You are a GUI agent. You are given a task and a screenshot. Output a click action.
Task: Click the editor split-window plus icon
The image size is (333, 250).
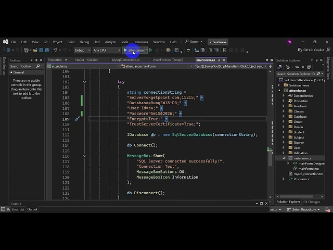(x=271, y=66)
